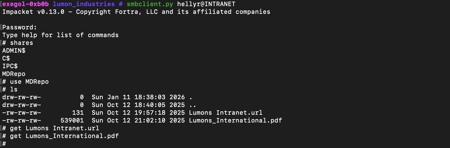Click the Impacket v0.13.0 version text
Screen dimensions: 450x148
click(x=33, y=12)
